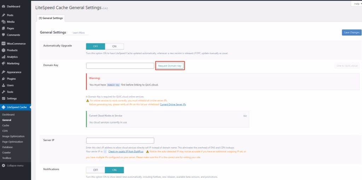Open LiteSpeed Cache Dashboard submenu

pos(8,115)
